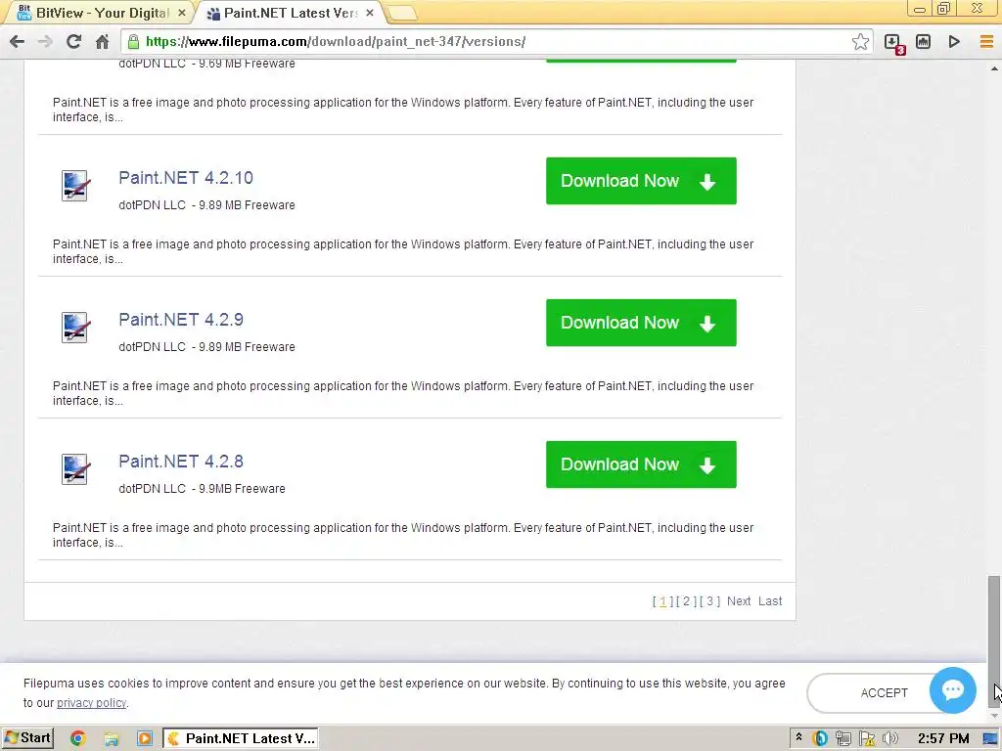Open the media player taskbar icon
1002x751 pixels.
[x=145, y=739]
